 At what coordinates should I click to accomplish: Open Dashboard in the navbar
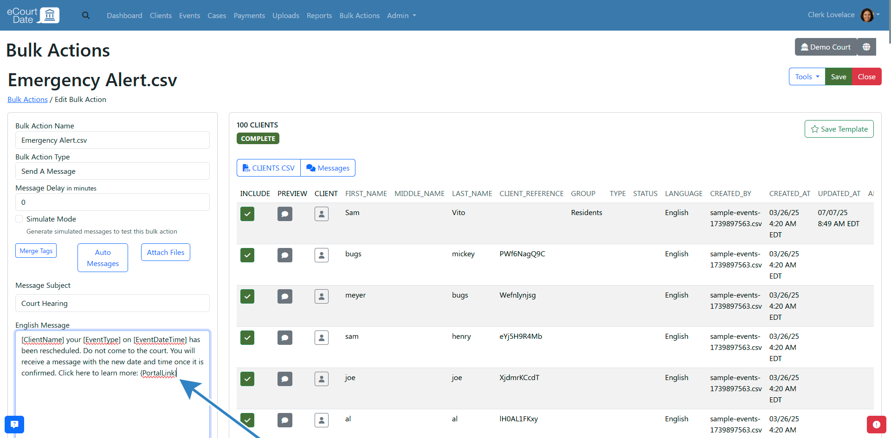[124, 15]
